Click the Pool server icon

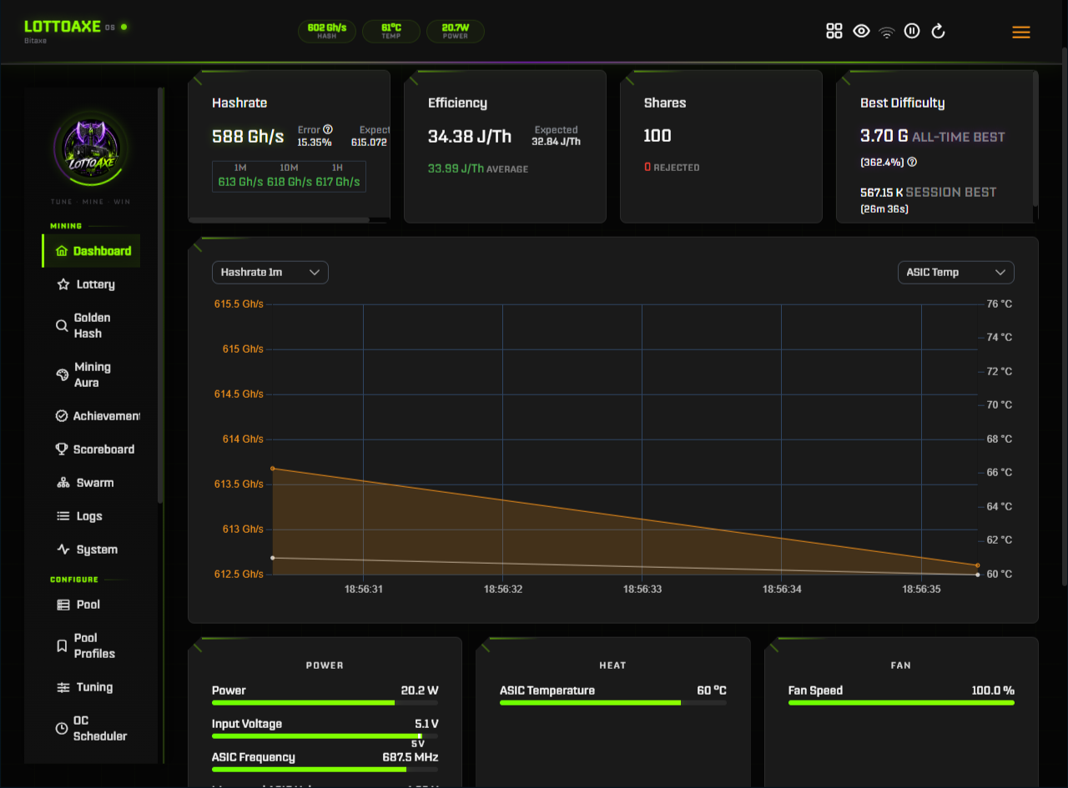[x=63, y=605]
